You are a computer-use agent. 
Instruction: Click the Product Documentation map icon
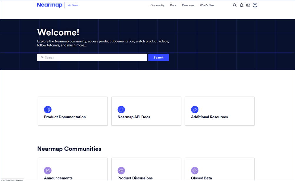[48, 109]
